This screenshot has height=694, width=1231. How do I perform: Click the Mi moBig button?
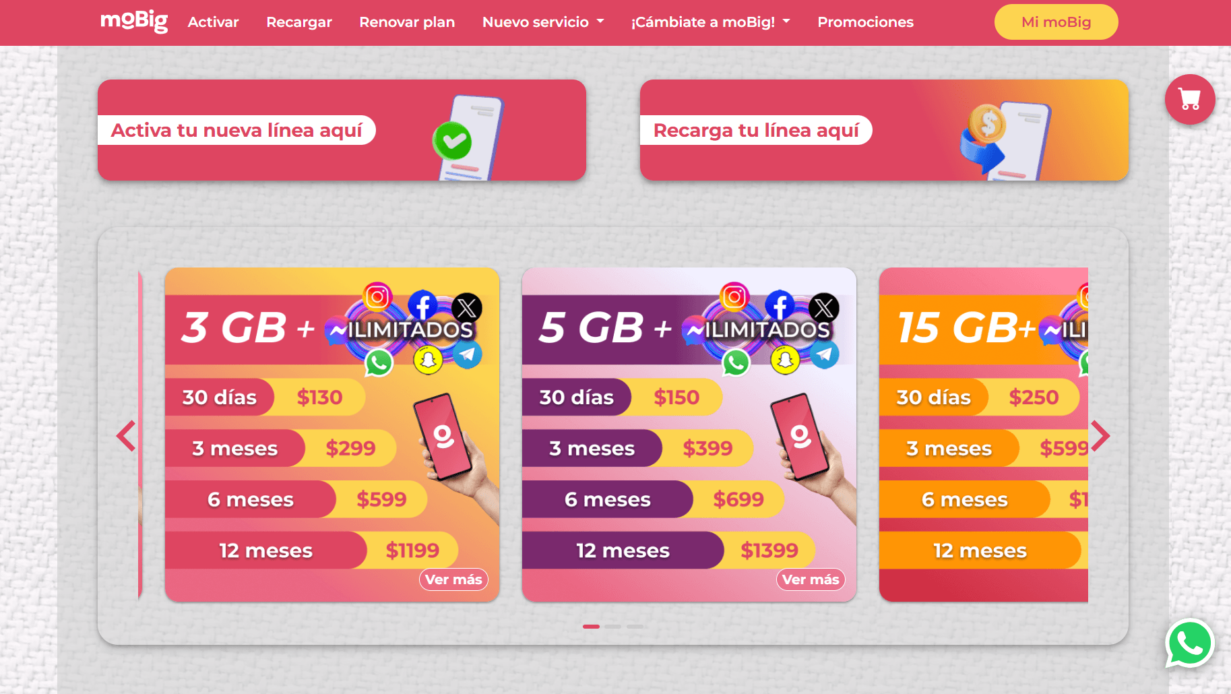click(1056, 22)
